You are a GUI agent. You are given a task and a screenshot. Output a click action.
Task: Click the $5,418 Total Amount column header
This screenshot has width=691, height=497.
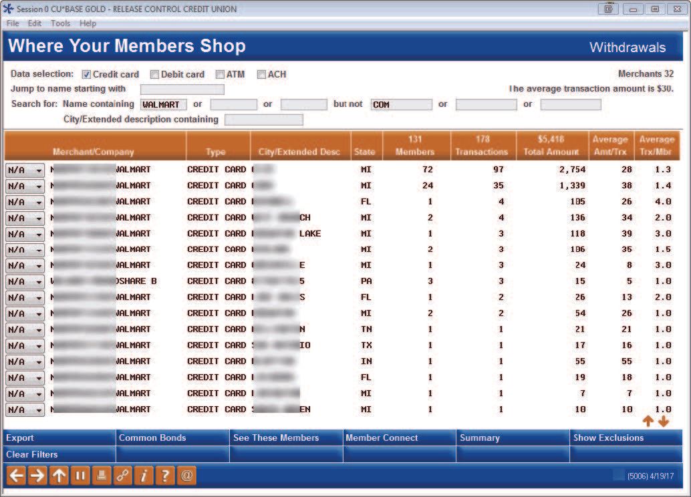(x=552, y=146)
